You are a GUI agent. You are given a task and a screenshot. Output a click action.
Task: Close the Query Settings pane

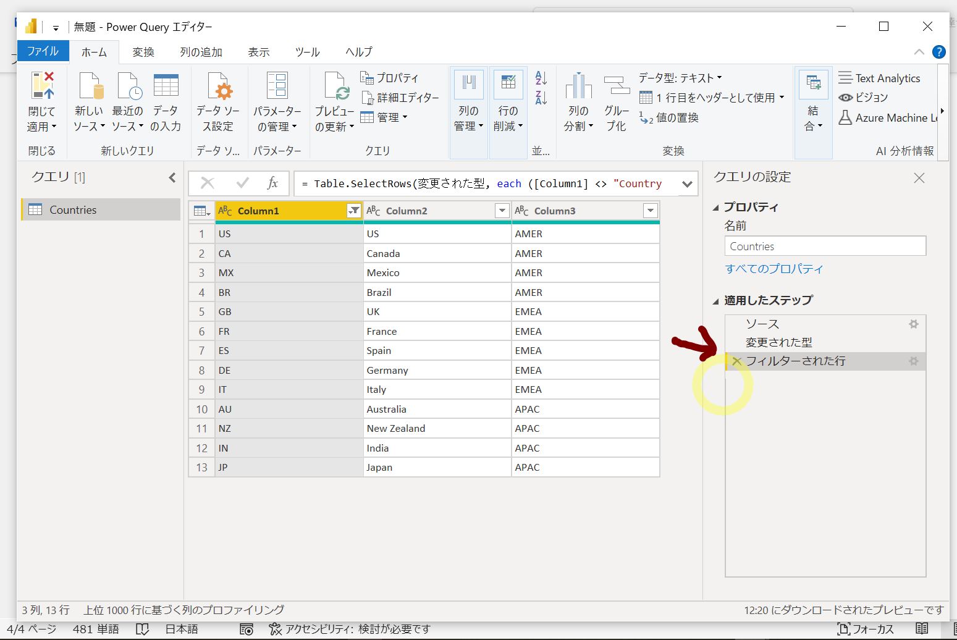pyautogui.click(x=919, y=178)
